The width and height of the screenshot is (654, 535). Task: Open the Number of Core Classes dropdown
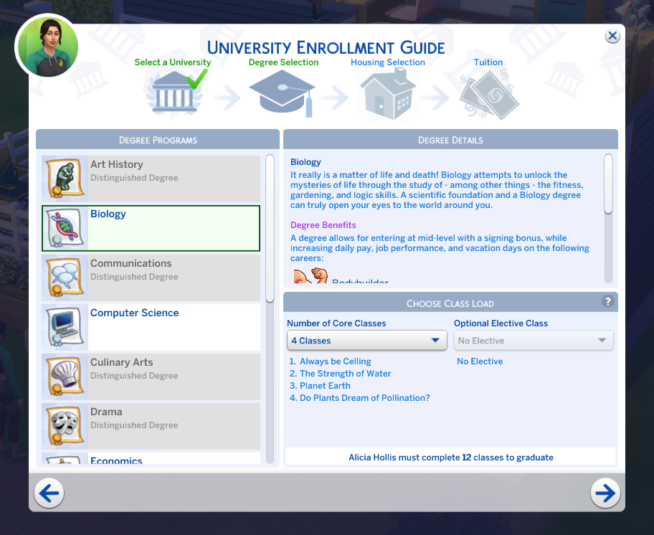(x=366, y=341)
